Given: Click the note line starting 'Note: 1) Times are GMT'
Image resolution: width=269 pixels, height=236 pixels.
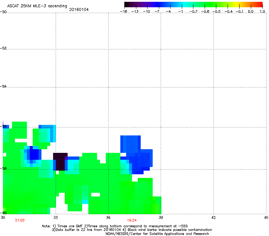Looking at the screenshot, I should 115,226.
